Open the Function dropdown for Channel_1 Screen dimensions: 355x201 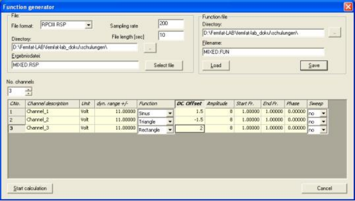(x=170, y=113)
